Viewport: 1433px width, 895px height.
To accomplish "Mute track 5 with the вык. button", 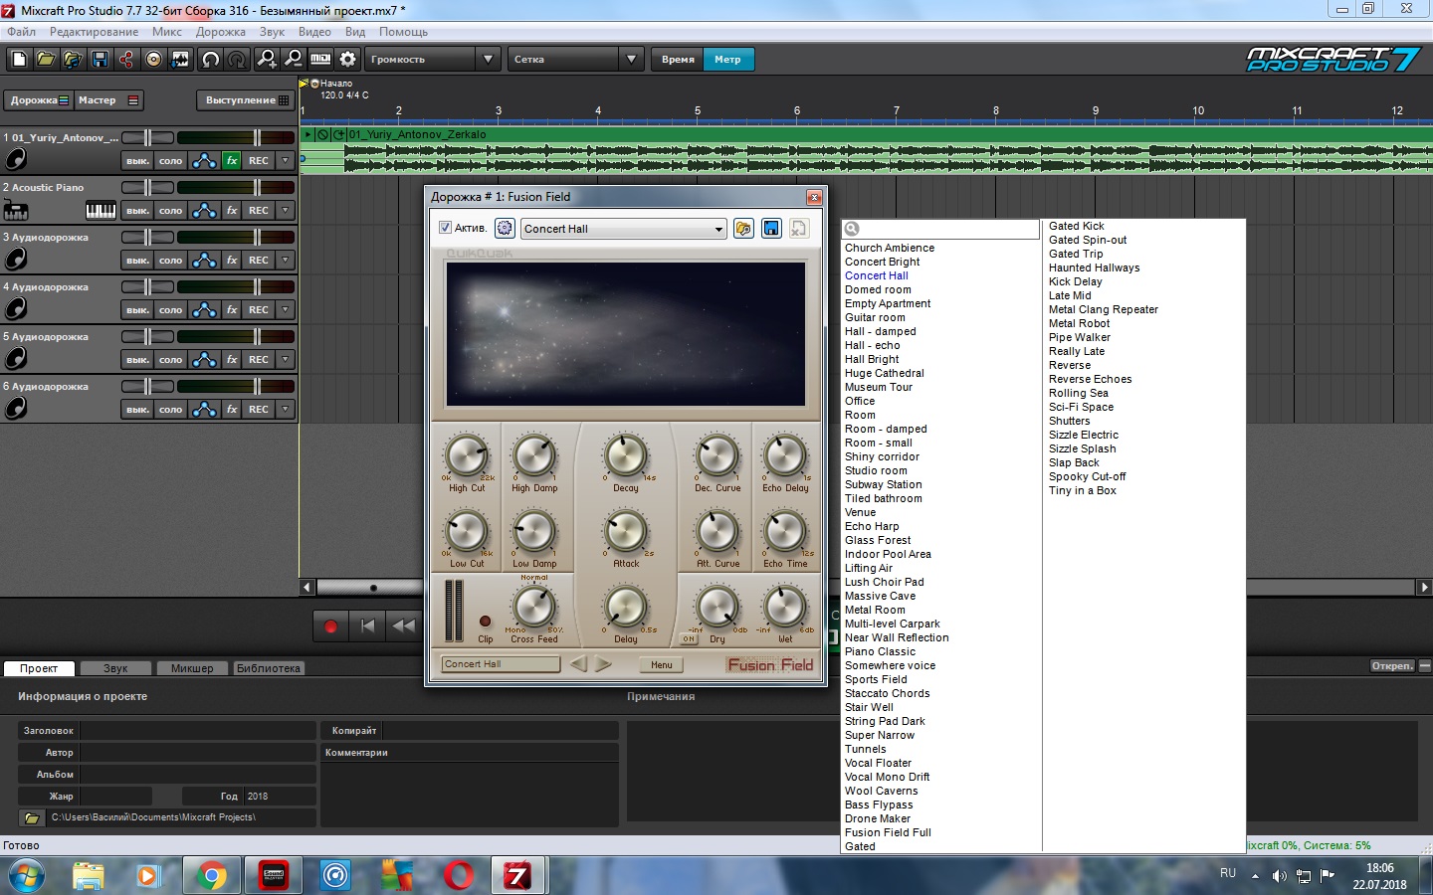I will (137, 359).
